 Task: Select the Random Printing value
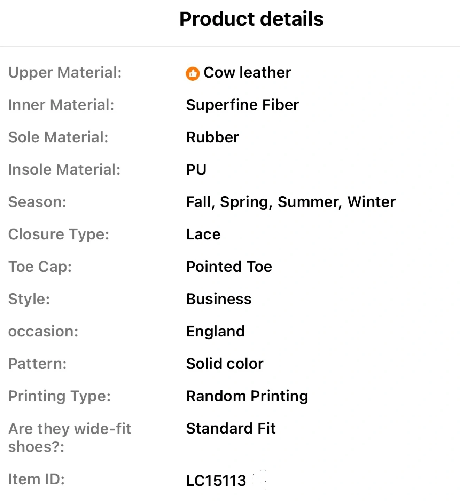(247, 396)
